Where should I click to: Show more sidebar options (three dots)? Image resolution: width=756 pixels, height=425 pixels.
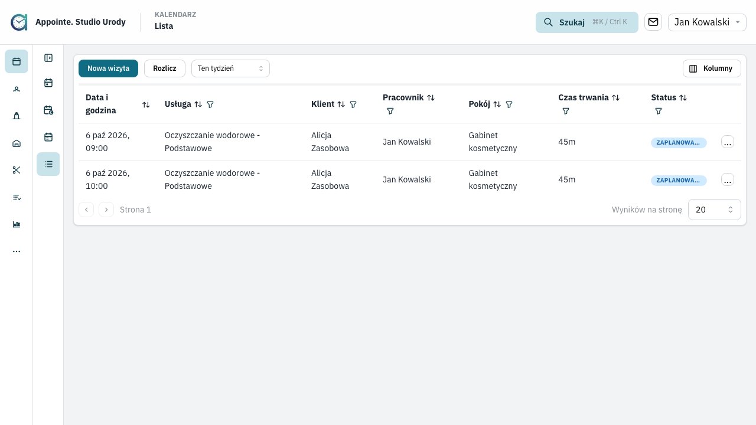(x=17, y=251)
